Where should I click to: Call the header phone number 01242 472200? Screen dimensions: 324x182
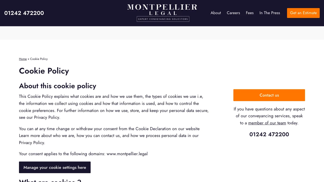pyautogui.click(x=24, y=13)
